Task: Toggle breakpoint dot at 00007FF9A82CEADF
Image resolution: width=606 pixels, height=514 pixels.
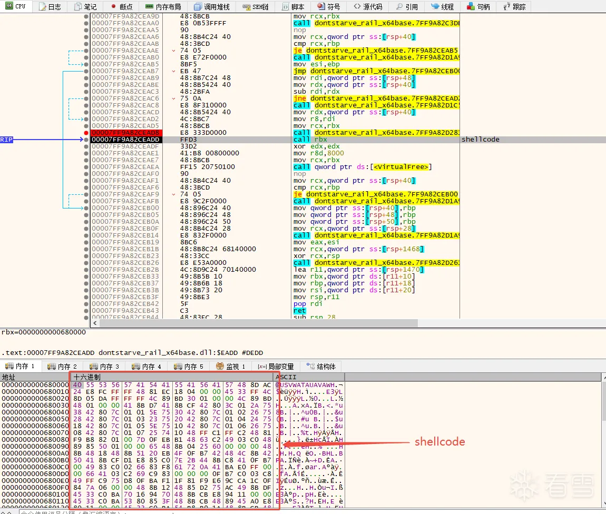Action: pos(86,146)
